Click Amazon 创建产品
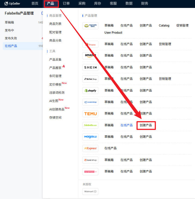Image resolution: width=195 pixels, height=199 pixels. coord(146,55)
